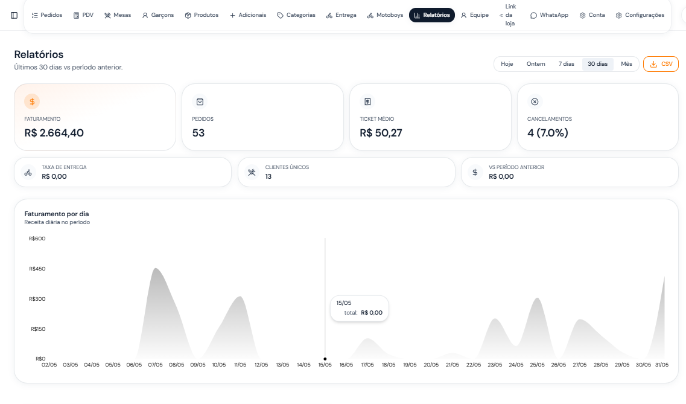
Task: Go to Categorias page
Action: [296, 15]
